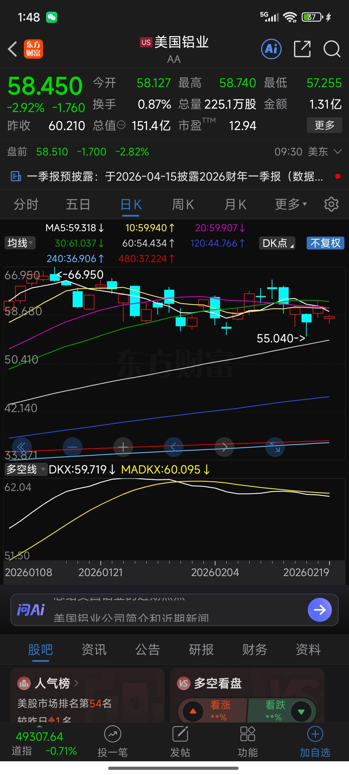Switch to 五日 chart tab
The height and width of the screenshot is (775, 349).
point(78,205)
